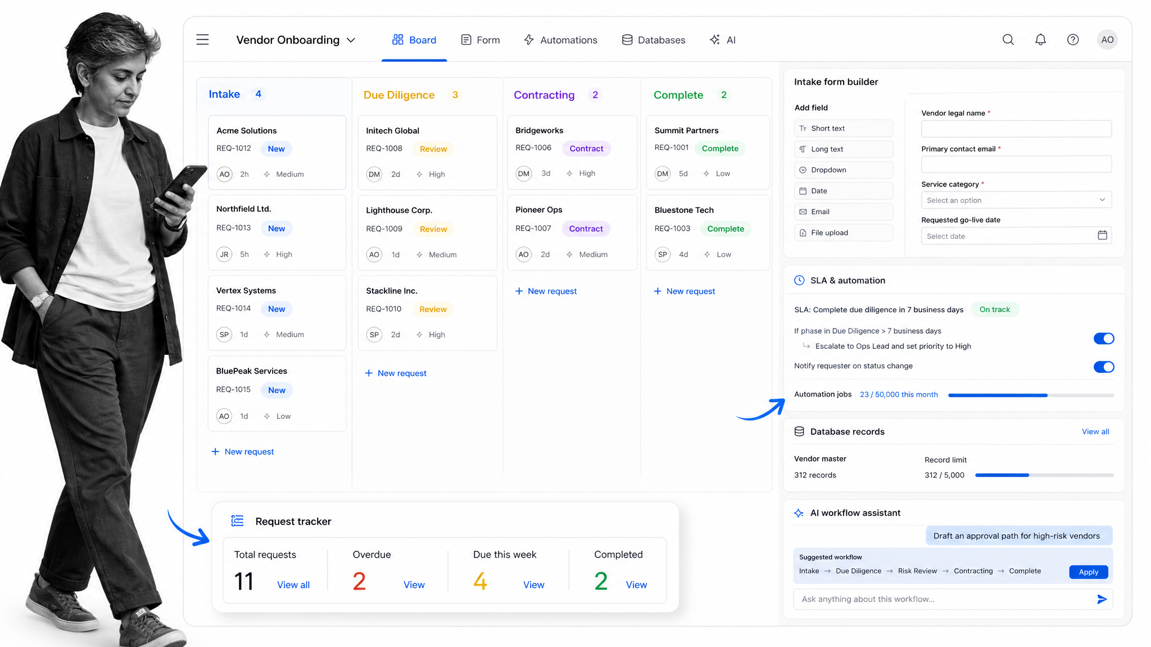Open notifications bell icon
Image resolution: width=1151 pixels, height=647 pixels.
1041,40
